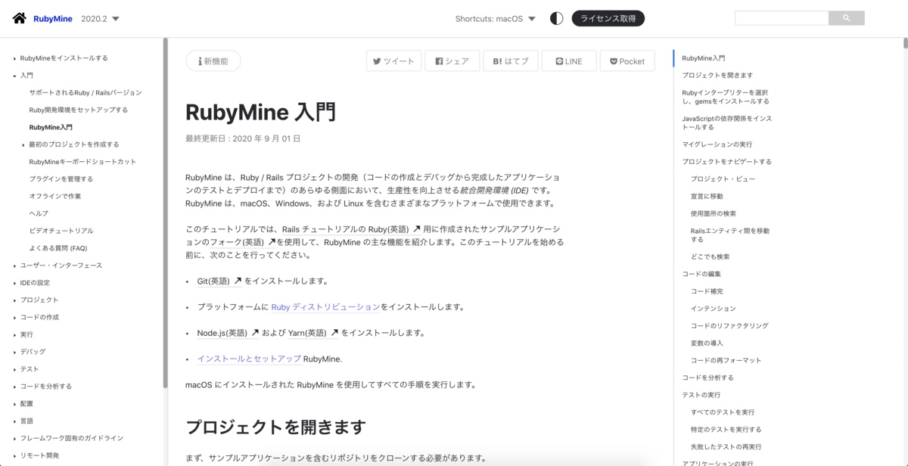Jump to プロジェクトをナビゲートする in contents
The image size is (908, 466).
[x=726, y=162]
